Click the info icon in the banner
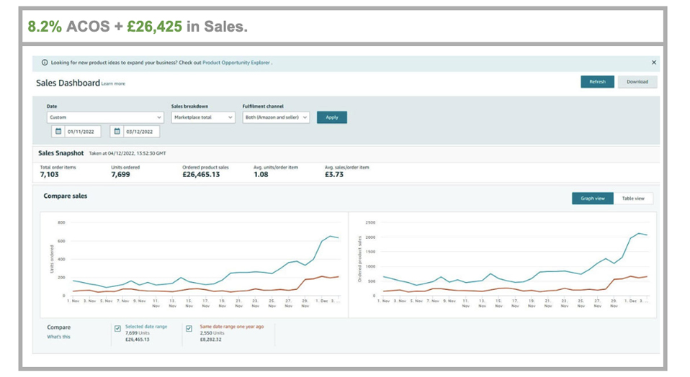 45,63
